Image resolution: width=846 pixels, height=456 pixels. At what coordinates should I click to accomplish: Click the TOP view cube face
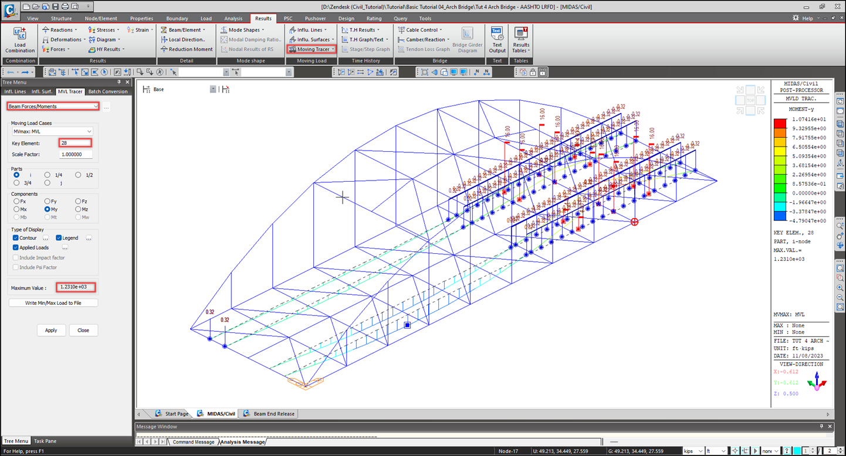click(x=750, y=101)
